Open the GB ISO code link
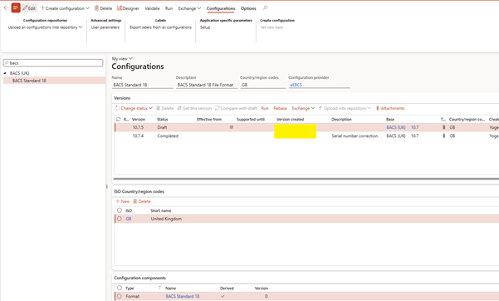The image size is (499, 301). [128, 219]
